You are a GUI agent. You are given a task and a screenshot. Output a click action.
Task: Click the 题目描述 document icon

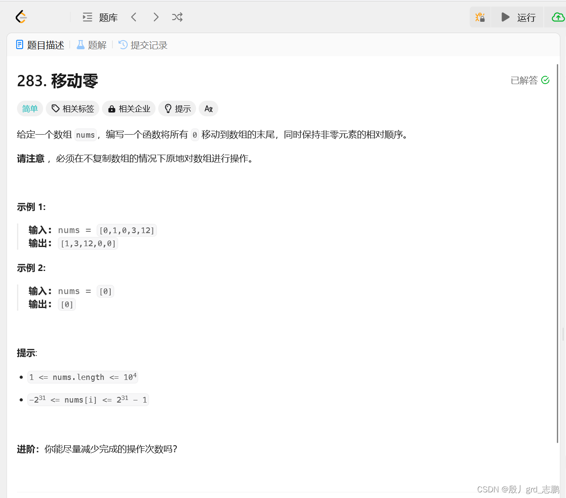coord(20,44)
